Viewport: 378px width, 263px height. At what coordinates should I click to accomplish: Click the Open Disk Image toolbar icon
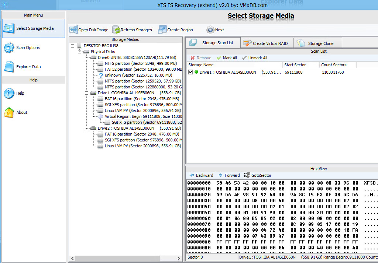pos(73,30)
